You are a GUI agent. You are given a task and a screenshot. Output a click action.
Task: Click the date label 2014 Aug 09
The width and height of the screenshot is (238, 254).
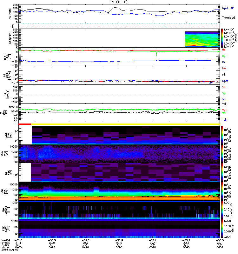tap(10, 250)
